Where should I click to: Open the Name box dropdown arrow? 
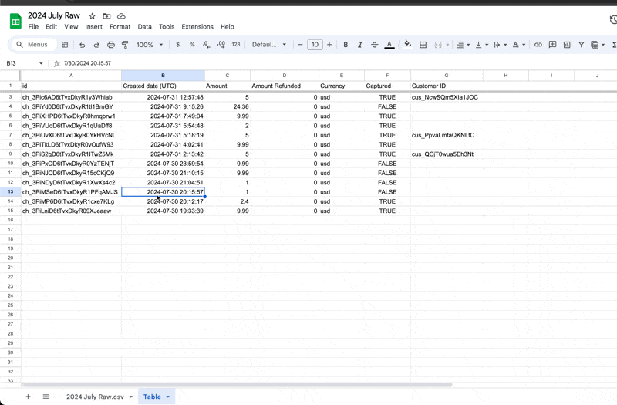(41, 63)
